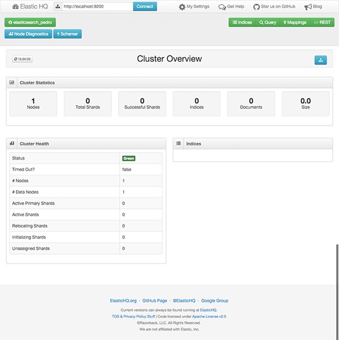Viewport: 339px width, 340px height.
Task: Open the Query menu item
Action: click(268, 22)
